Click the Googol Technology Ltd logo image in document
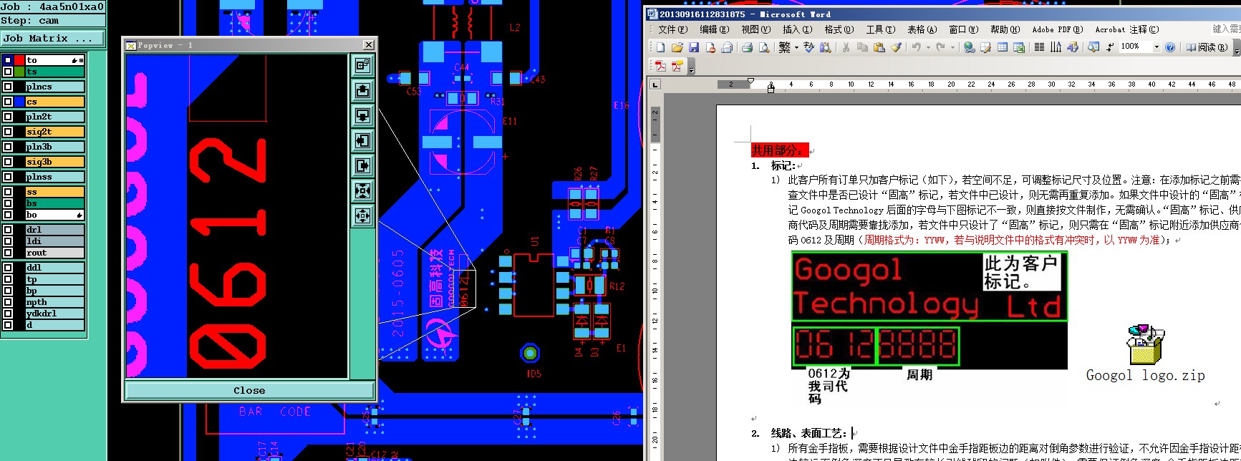The image size is (1241, 461). 929,287
